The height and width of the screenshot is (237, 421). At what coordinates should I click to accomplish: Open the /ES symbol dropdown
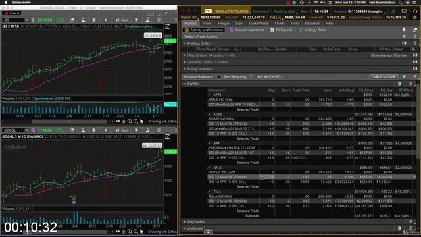coord(27,20)
